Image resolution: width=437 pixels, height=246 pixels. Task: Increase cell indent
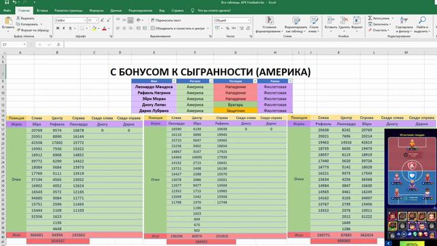point(145,28)
